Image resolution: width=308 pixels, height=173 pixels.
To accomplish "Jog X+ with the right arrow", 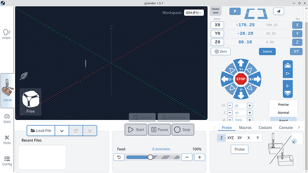I will click(255, 79).
